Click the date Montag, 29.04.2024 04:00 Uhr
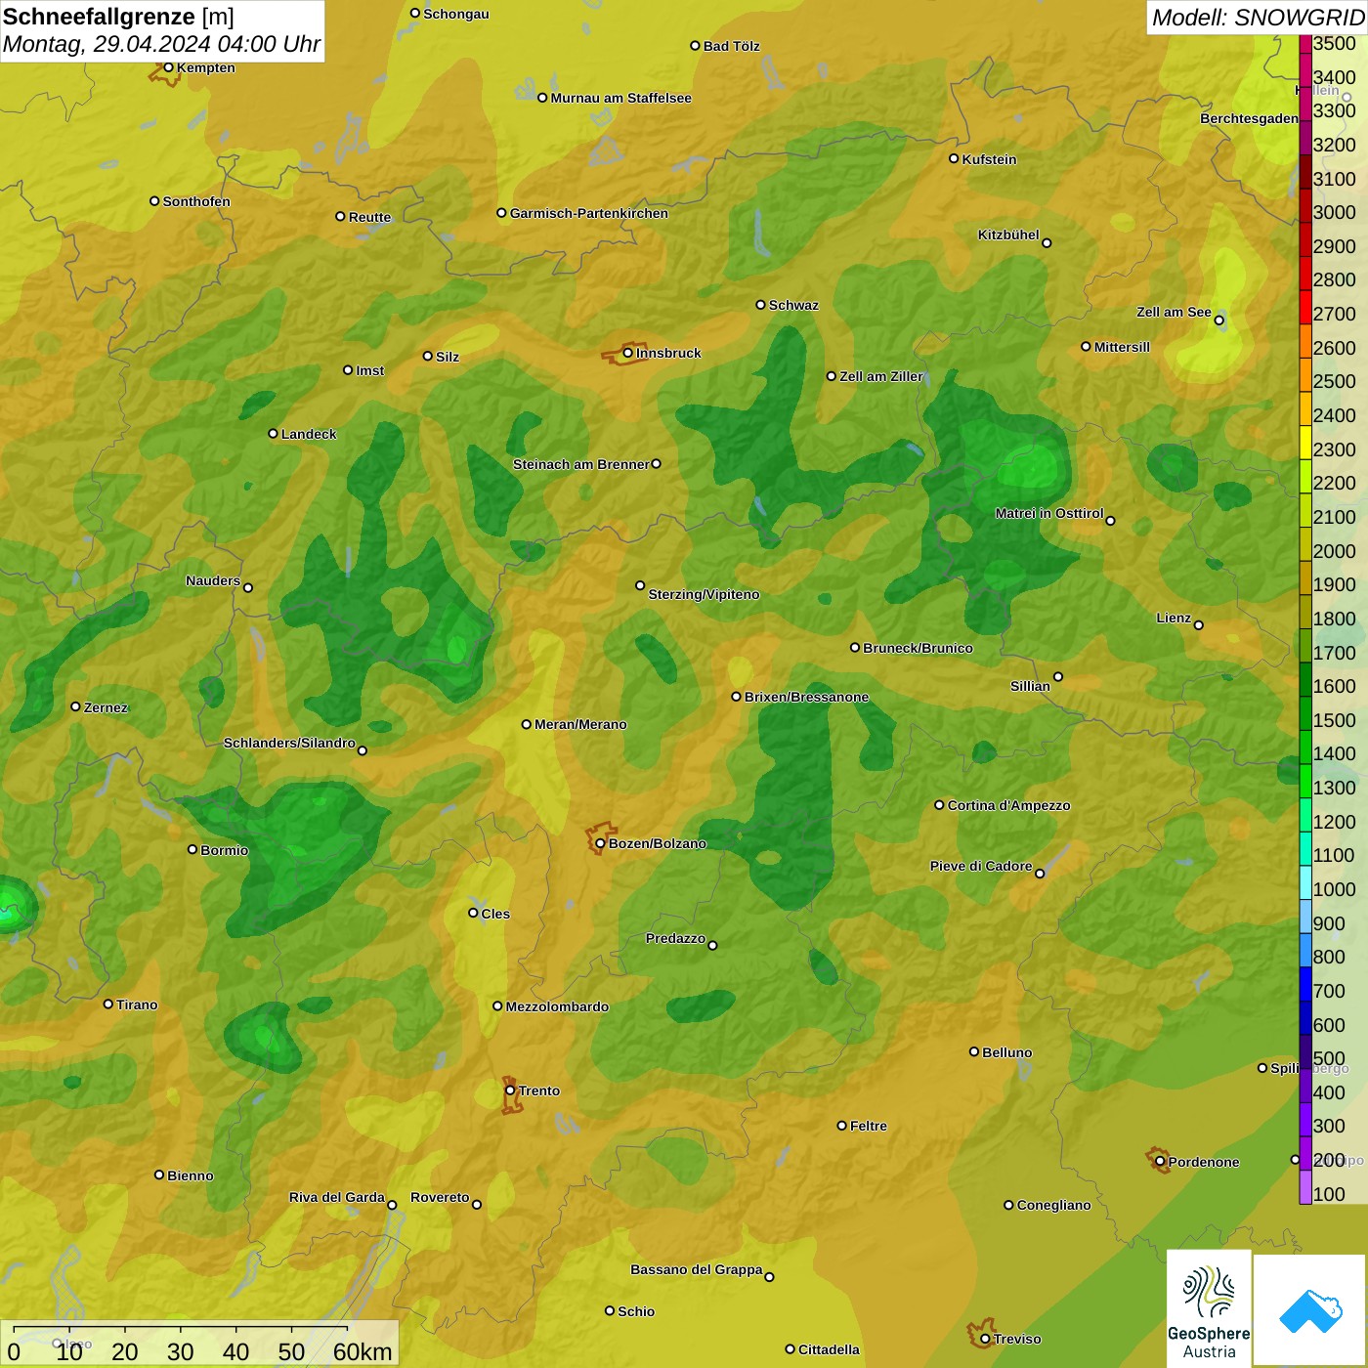 point(161,44)
